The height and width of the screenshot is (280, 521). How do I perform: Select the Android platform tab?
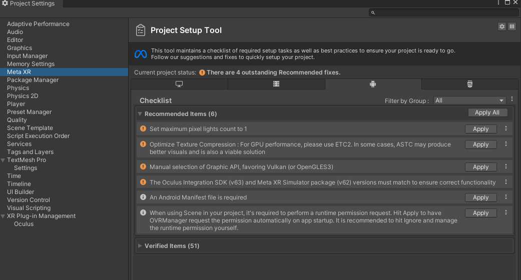click(x=373, y=84)
